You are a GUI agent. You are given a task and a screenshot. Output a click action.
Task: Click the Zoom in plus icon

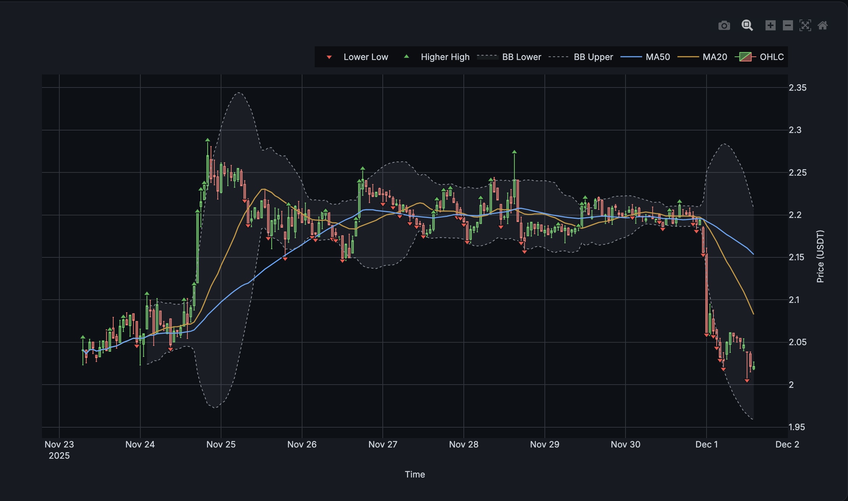[x=770, y=26]
